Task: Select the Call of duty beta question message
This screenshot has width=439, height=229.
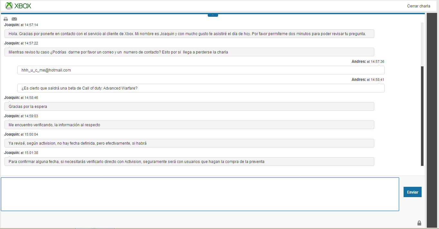Action: click(x=201, y=88)
